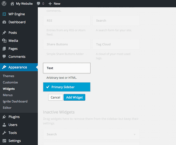Image resolution: width=176 pixels, height=145 pixels.
Task: Open Widgets under Appearance
Action: (9, 89)
